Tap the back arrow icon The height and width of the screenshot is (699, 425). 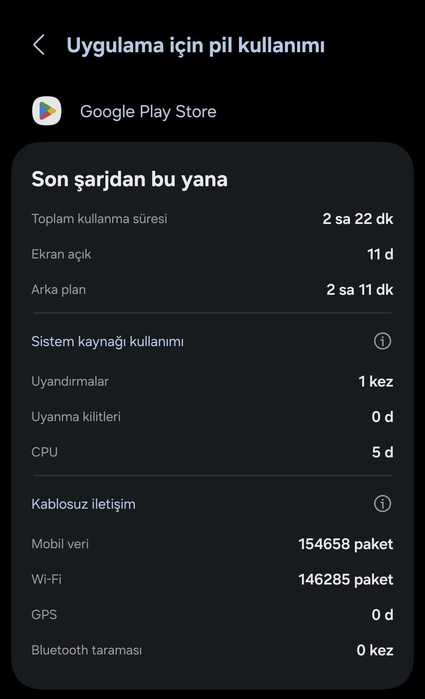[39, 45]
